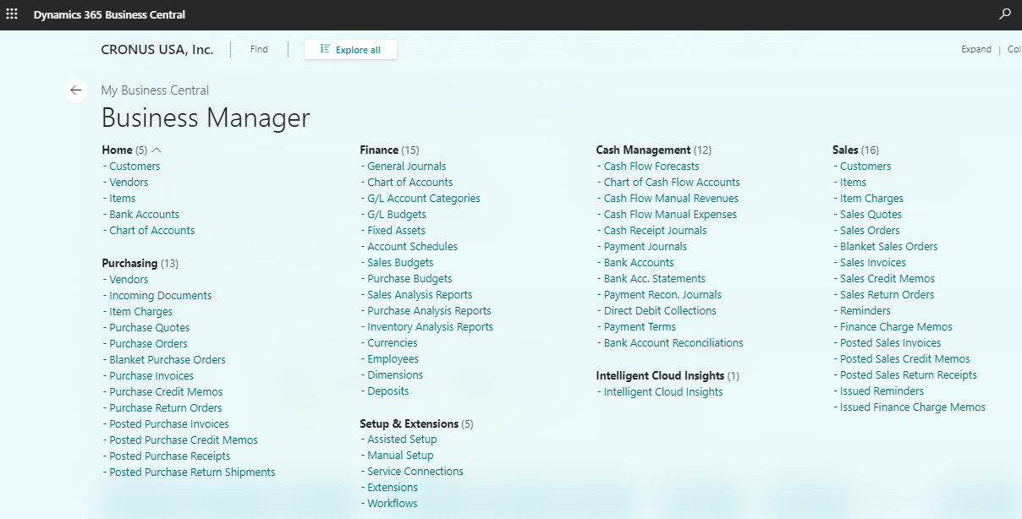Open Posted Sales Invoices
This screenshot has height=519, width=1022.
(x=890, y=343)
